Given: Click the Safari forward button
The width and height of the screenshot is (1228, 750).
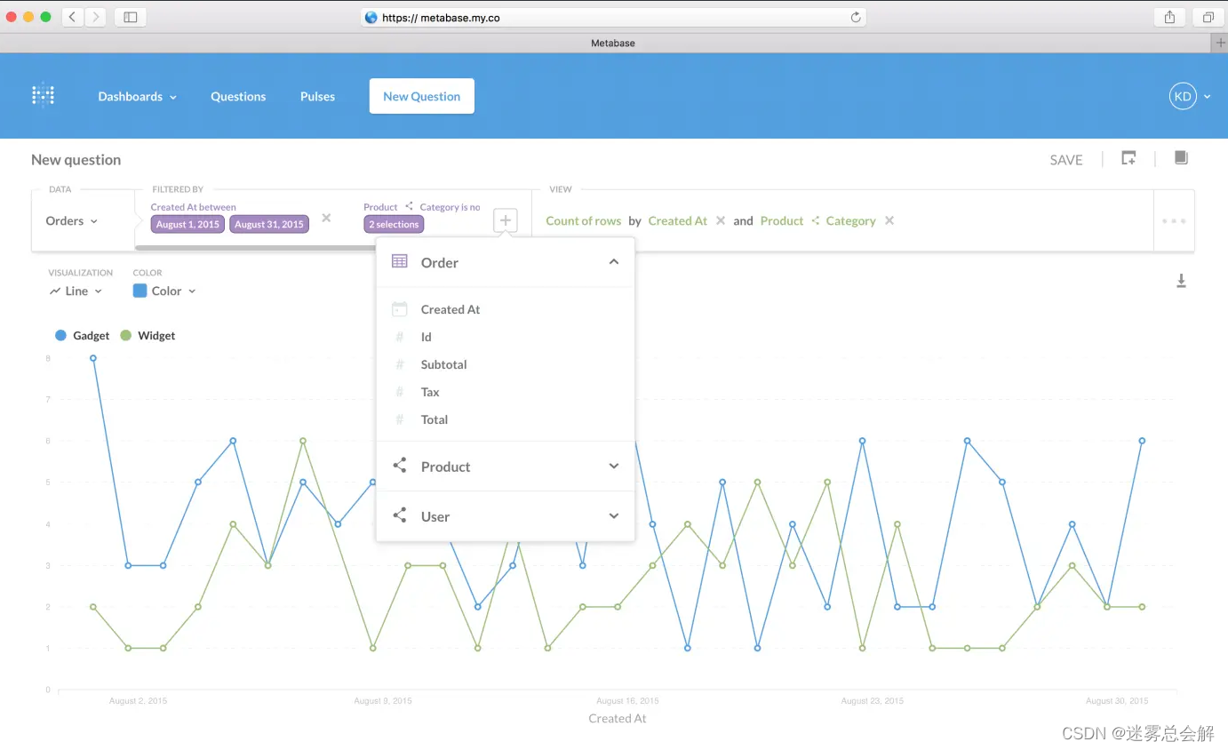Looking at the screenshot, I should pos(94,17).
